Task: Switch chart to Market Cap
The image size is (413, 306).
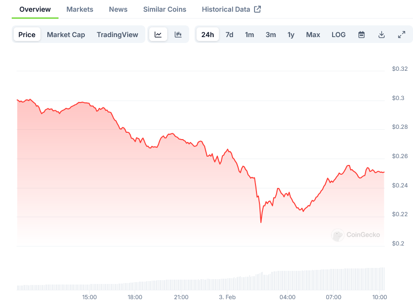Action: coord(66,35)
